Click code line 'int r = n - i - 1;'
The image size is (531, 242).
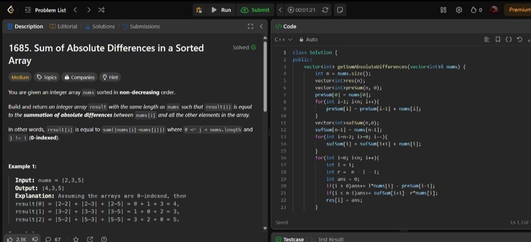pos(352,172)
